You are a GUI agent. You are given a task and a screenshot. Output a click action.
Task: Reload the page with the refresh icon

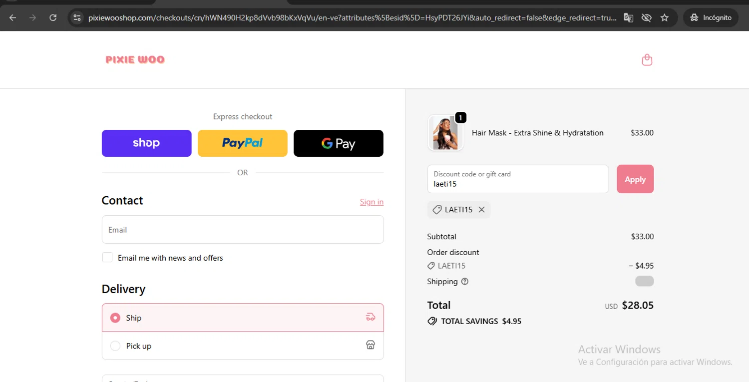[x=53, y=17]
